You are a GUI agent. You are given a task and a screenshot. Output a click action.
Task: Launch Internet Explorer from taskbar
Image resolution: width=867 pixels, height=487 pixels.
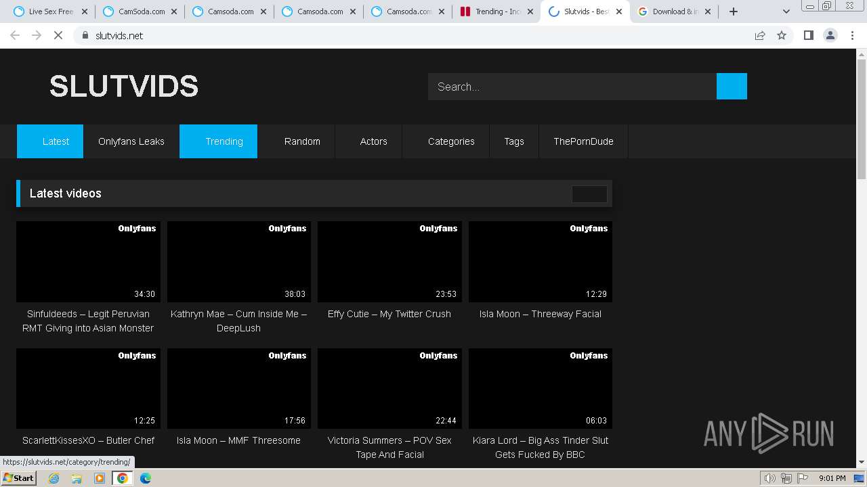click(x=54, y=478)
